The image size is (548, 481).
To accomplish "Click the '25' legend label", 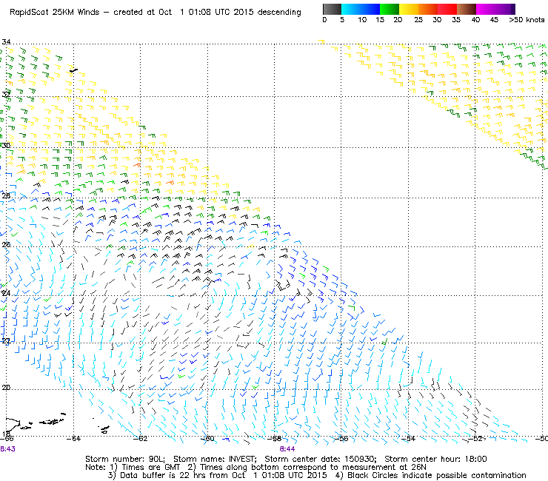I will click(418, 20).
